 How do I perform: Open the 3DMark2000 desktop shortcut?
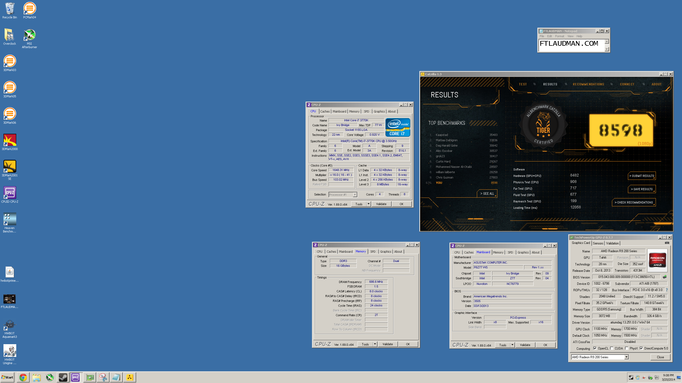click(x=10, y=142)
